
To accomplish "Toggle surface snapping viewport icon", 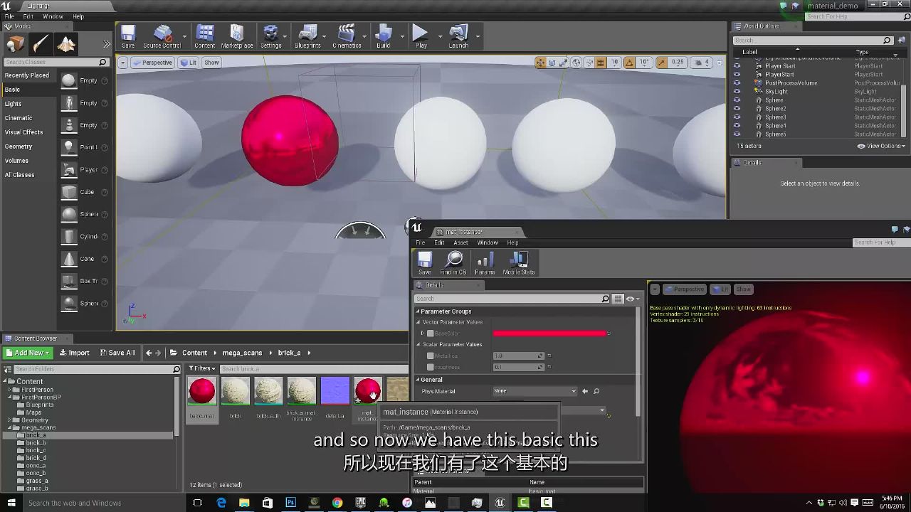I will [589, 63].
